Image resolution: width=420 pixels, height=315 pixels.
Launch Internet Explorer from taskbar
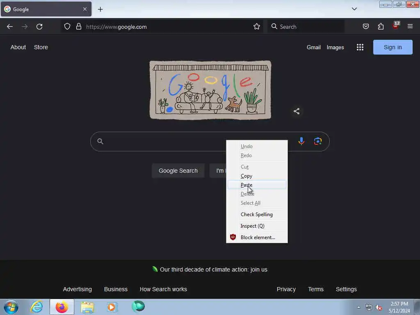tap(37, 307)
